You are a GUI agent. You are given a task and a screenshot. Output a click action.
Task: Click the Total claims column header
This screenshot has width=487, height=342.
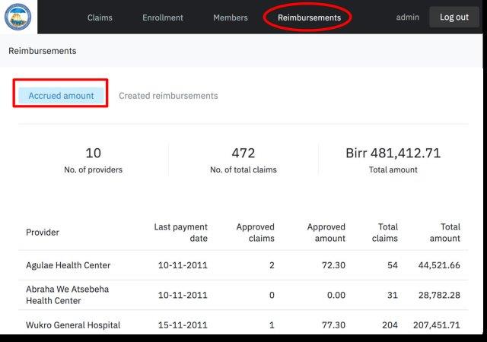click(385, 233)
